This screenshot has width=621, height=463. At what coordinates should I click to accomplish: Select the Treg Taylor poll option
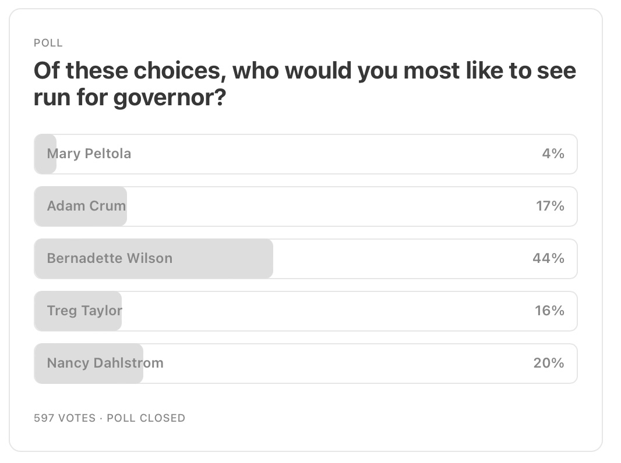305,311
